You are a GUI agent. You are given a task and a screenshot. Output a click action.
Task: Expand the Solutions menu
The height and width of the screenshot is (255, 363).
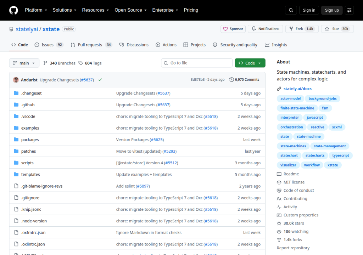click(x=65, y=10)
